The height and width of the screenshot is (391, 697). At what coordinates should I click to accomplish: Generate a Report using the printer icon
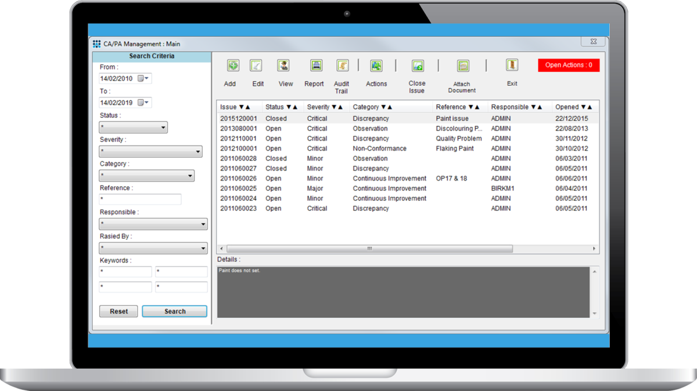(316, 66)
